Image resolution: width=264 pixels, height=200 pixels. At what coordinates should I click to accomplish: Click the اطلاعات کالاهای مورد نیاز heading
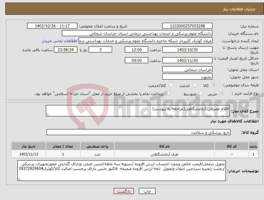point(234,121)
